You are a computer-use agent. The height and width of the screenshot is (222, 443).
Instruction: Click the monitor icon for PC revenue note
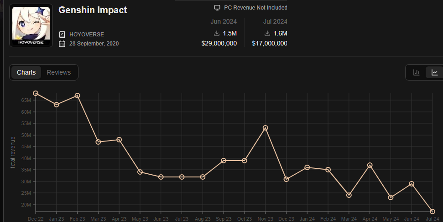click(217, 8)
